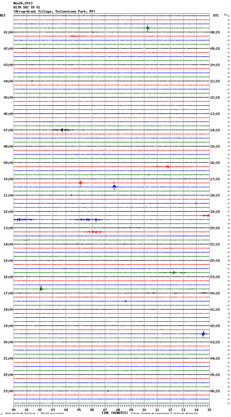The width and height of the screenshot is (231, 417).
Task: Select the 16:00 MST time label
Action: [8, 277]
